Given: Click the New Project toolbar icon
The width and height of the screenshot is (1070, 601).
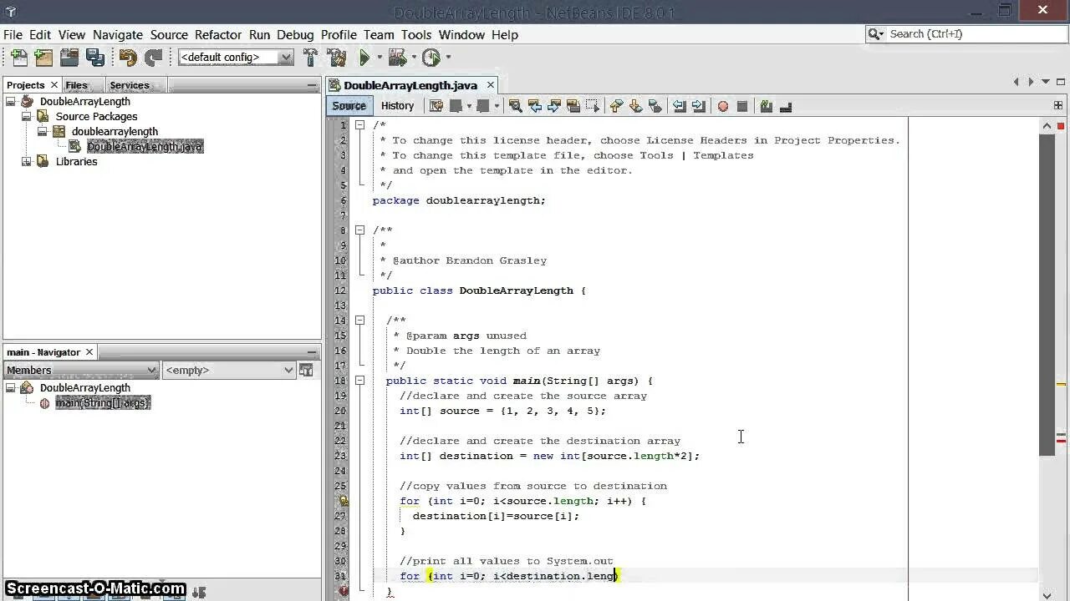Looking at the screenshot, I should 43,58.
